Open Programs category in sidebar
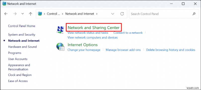Image resolution: width=201 pixels, height=90 pixels. tap(15, 53)
